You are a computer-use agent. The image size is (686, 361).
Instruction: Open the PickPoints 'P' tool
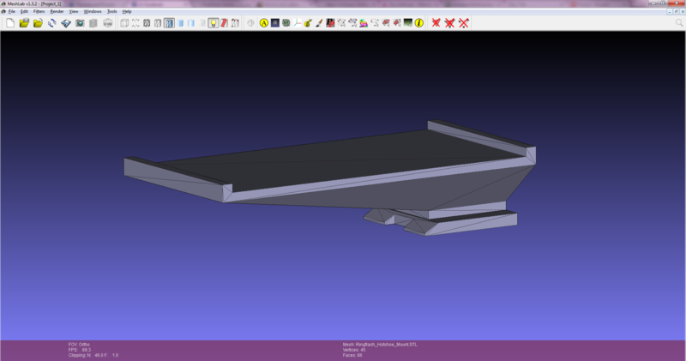pos(330,23)
